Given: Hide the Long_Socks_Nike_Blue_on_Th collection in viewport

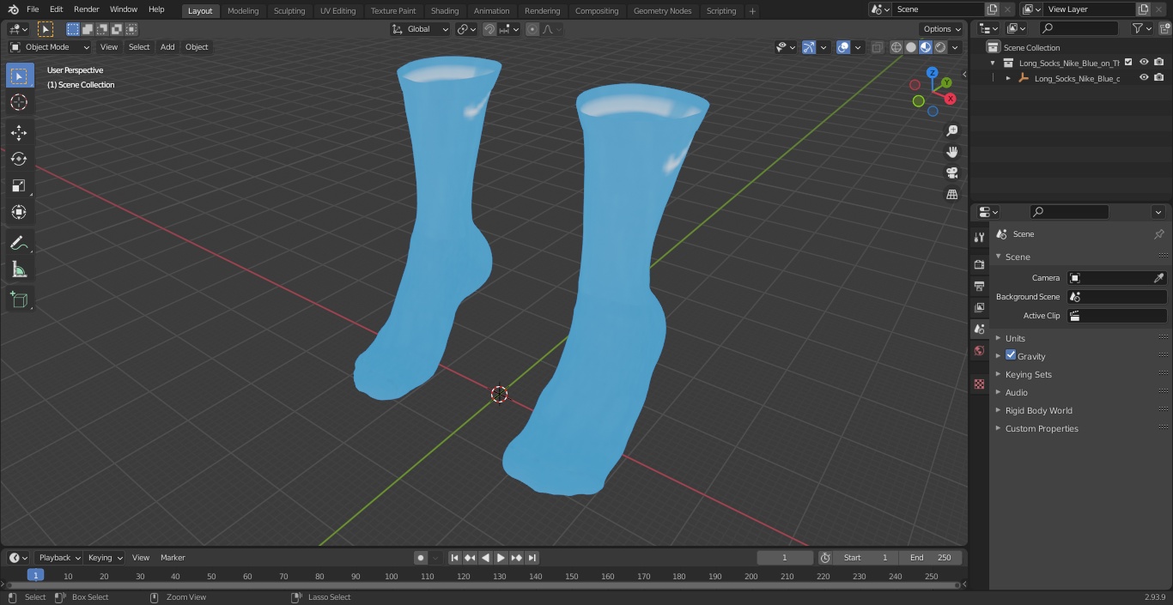Looking at the screenshot, I should [x=1144, y=63].
